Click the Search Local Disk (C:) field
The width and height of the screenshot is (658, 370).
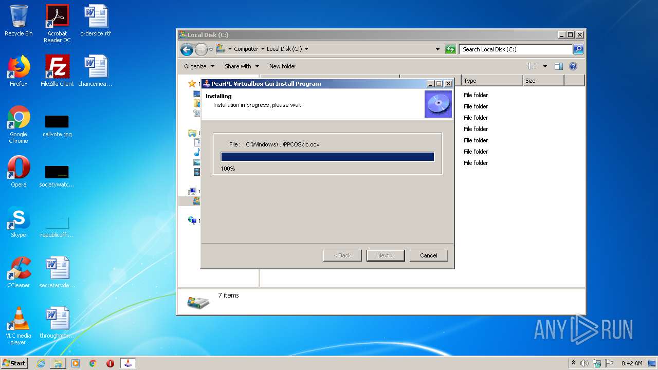tap(516, 49)
